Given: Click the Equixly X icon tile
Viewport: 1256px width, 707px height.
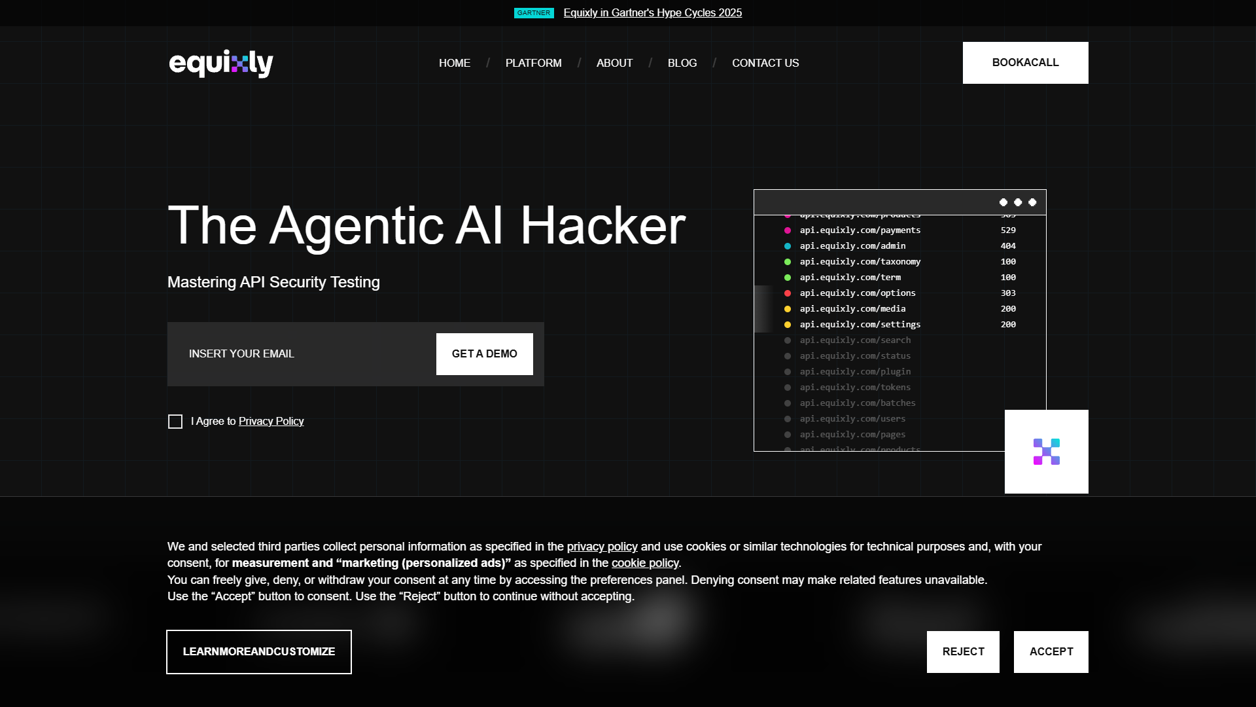Looking at the screenshot, I should pos(1046,452).
